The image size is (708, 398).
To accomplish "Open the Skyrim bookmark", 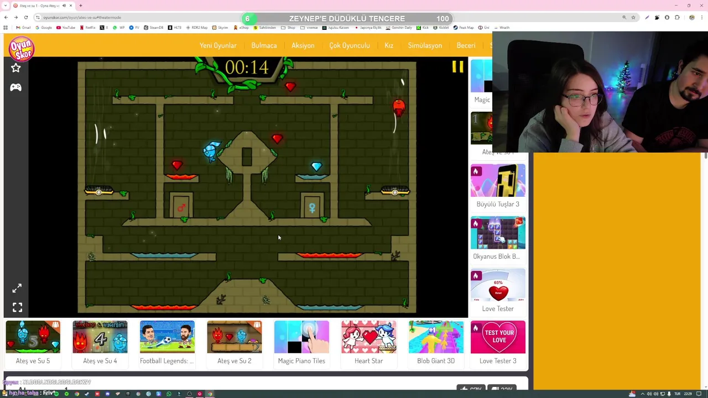I will 220,28.
